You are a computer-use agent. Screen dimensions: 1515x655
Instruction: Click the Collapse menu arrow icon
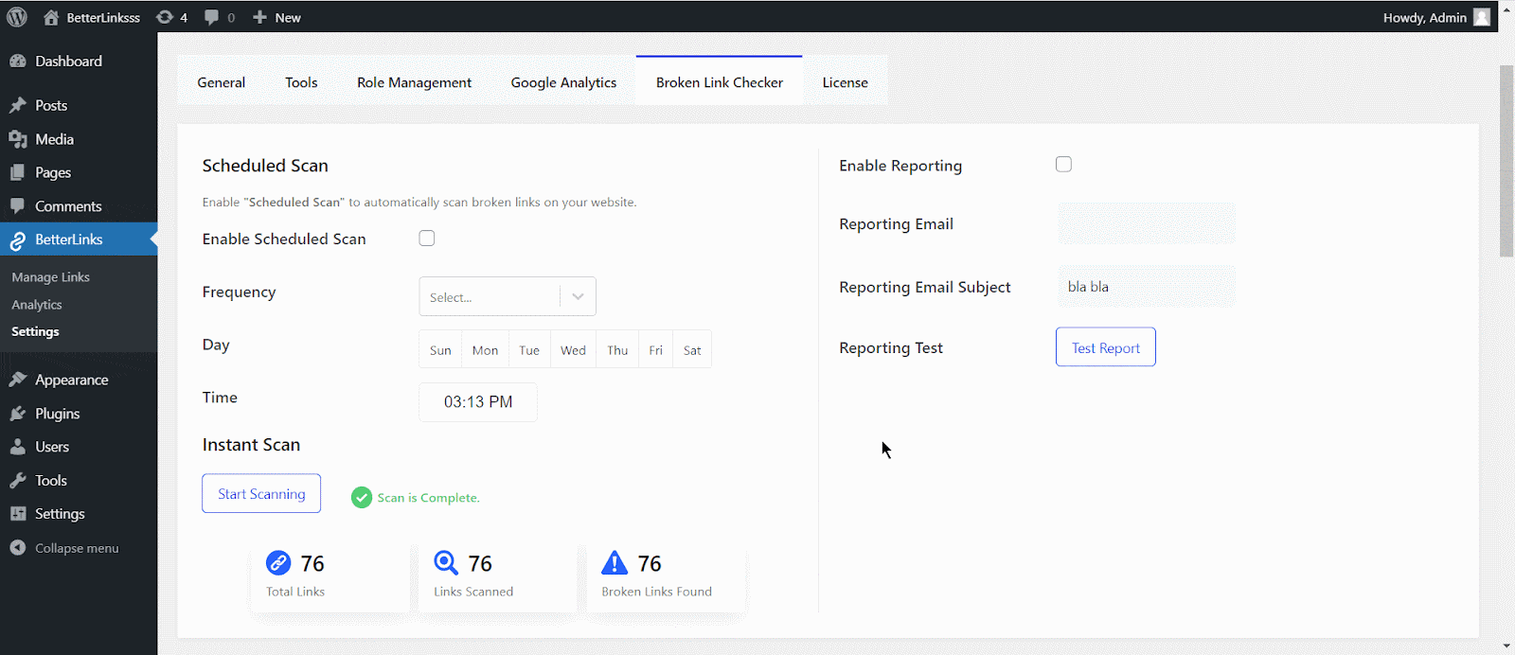tap(18, 548)
